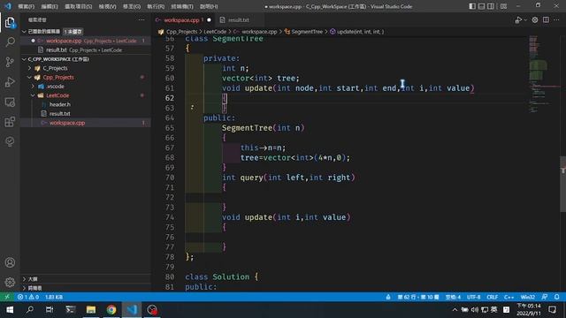Open the Edit (E) menu
This screenshot has height=318, width=566.
[x=50, y=6]
